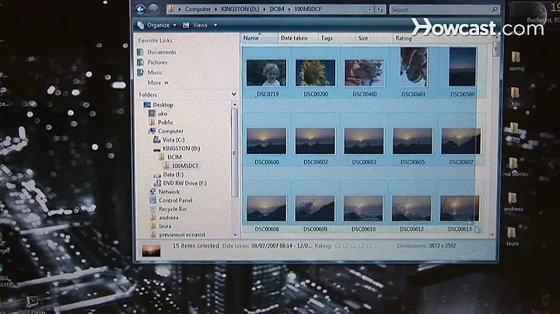
Task: Click DCIM in the address path
Action: point(277,9)
